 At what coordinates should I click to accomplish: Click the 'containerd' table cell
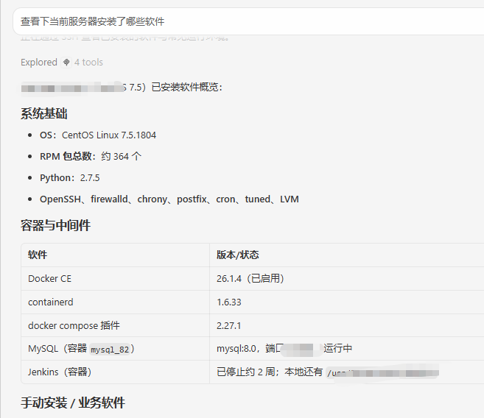pos(115,302)
